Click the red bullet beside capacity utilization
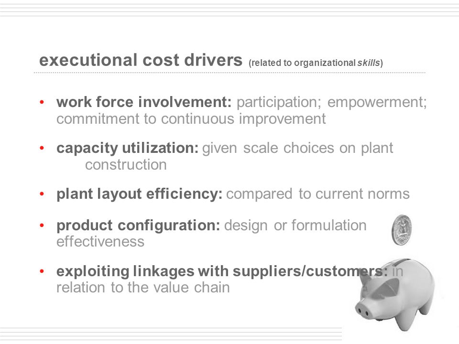The width and height of the screenshot is (459, 344). (x=42, y=148)
